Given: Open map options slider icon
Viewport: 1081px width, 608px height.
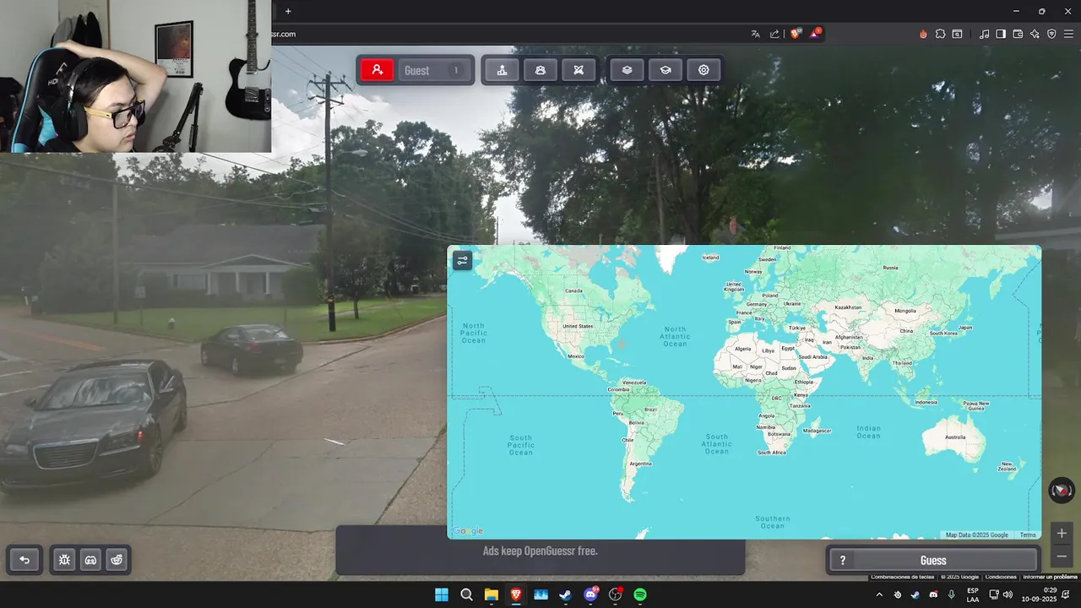Looking at the screenshot, I should (x=462, y=261).
